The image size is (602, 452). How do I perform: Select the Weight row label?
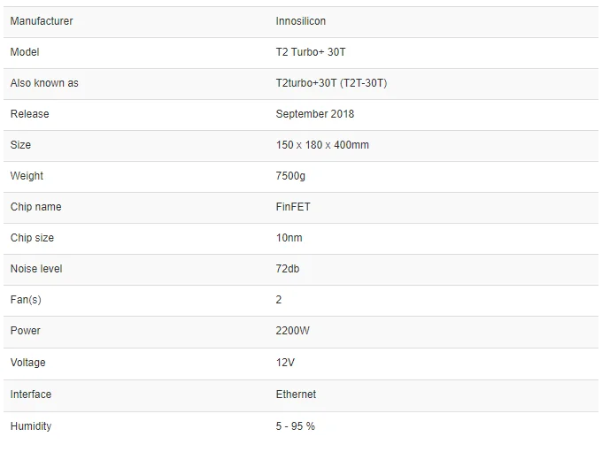click(x=27, y=176)
